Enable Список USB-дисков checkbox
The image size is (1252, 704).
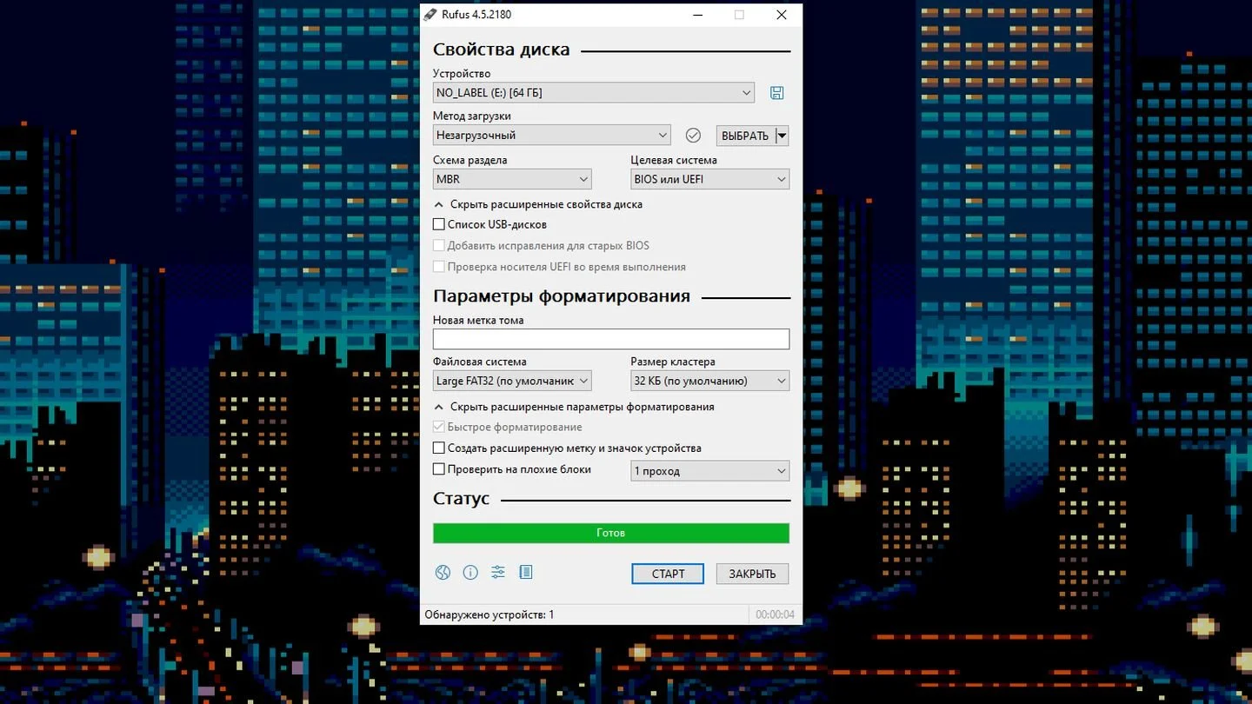[439, 225]
